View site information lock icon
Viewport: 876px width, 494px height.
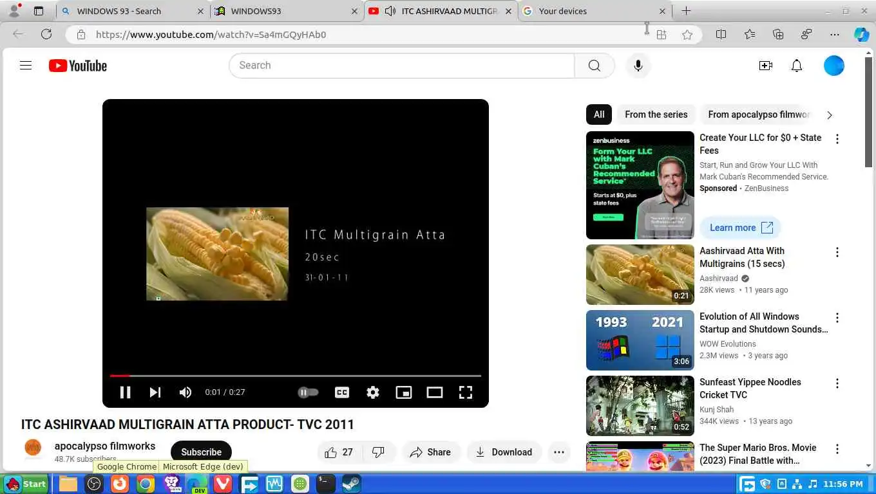[x=81, y=35]
